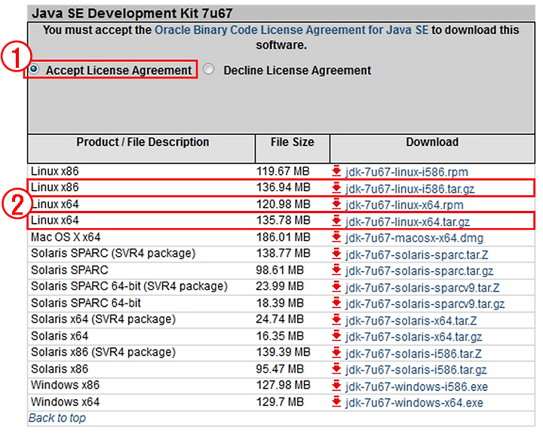Image resolution: width=543 pixels, height=436 pixels.
Task: Click download arrow for solaris-sparc.tar.gz
Action: pyautogui.click(x=336, y=270)
